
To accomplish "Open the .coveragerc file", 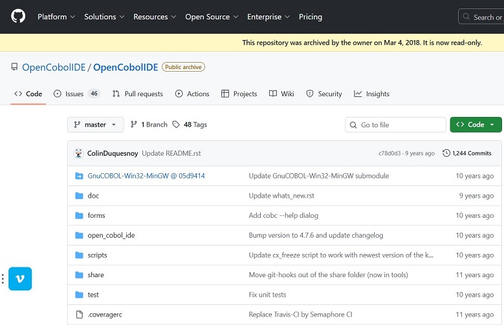I will click(105, 315).
